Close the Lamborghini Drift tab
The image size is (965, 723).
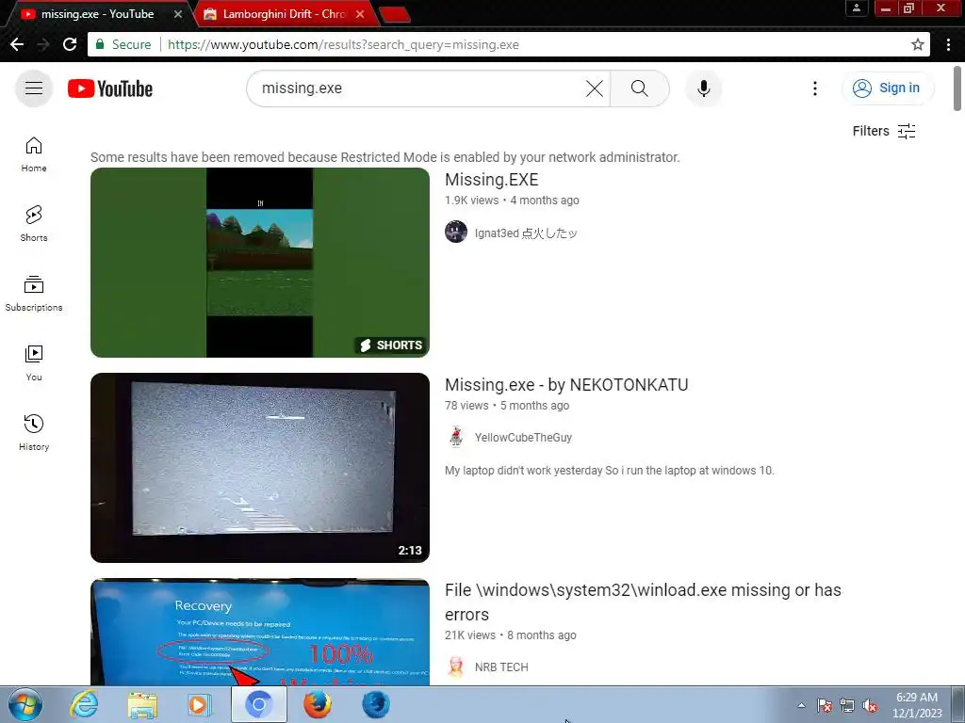click(360, 13)
